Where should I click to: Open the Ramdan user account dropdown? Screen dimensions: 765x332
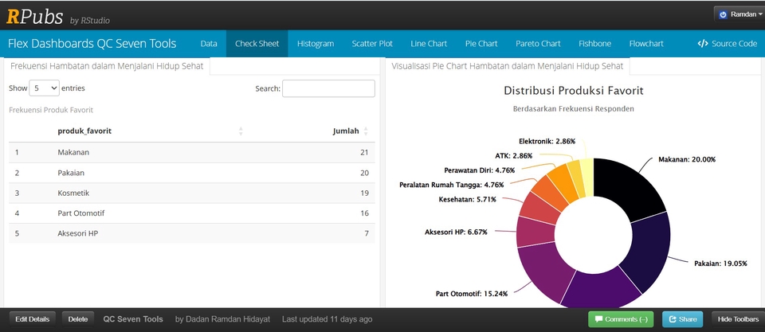tap(739, 14)
